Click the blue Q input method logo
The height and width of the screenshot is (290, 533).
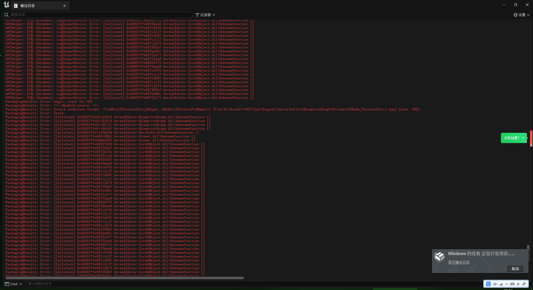[488, 284]
